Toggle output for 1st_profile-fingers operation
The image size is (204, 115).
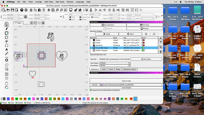(143, 48)
